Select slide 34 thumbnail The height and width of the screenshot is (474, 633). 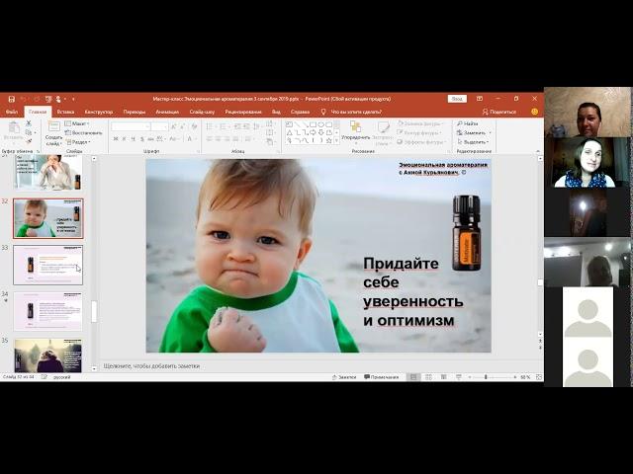click(48, 312)
